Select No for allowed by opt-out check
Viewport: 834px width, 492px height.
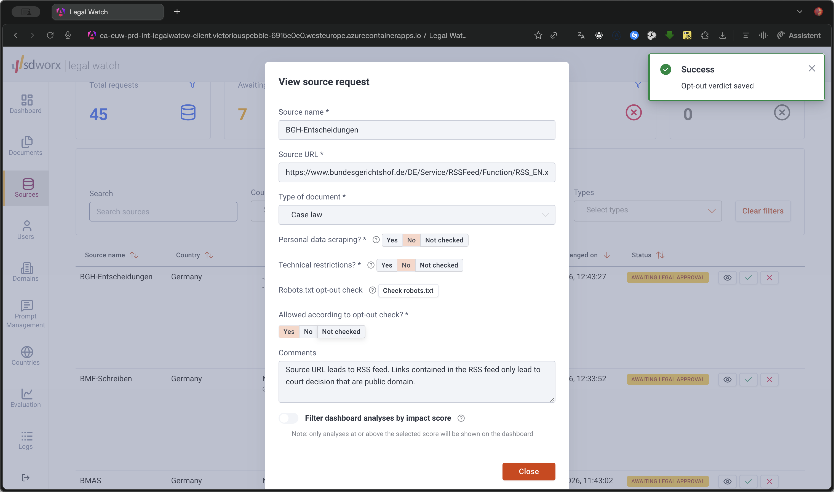pos(308,332)
